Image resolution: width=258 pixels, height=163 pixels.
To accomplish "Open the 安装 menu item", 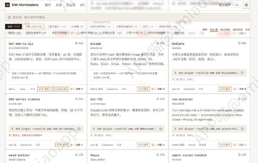I will 59,5.
